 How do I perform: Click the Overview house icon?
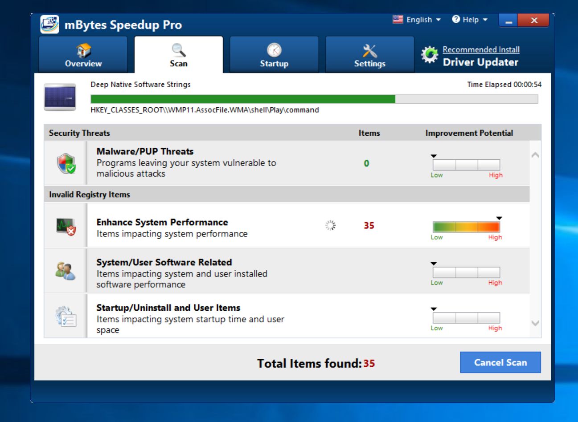coord(83,51)
